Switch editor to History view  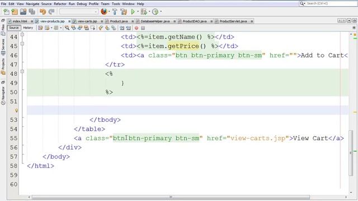[28, 27]
